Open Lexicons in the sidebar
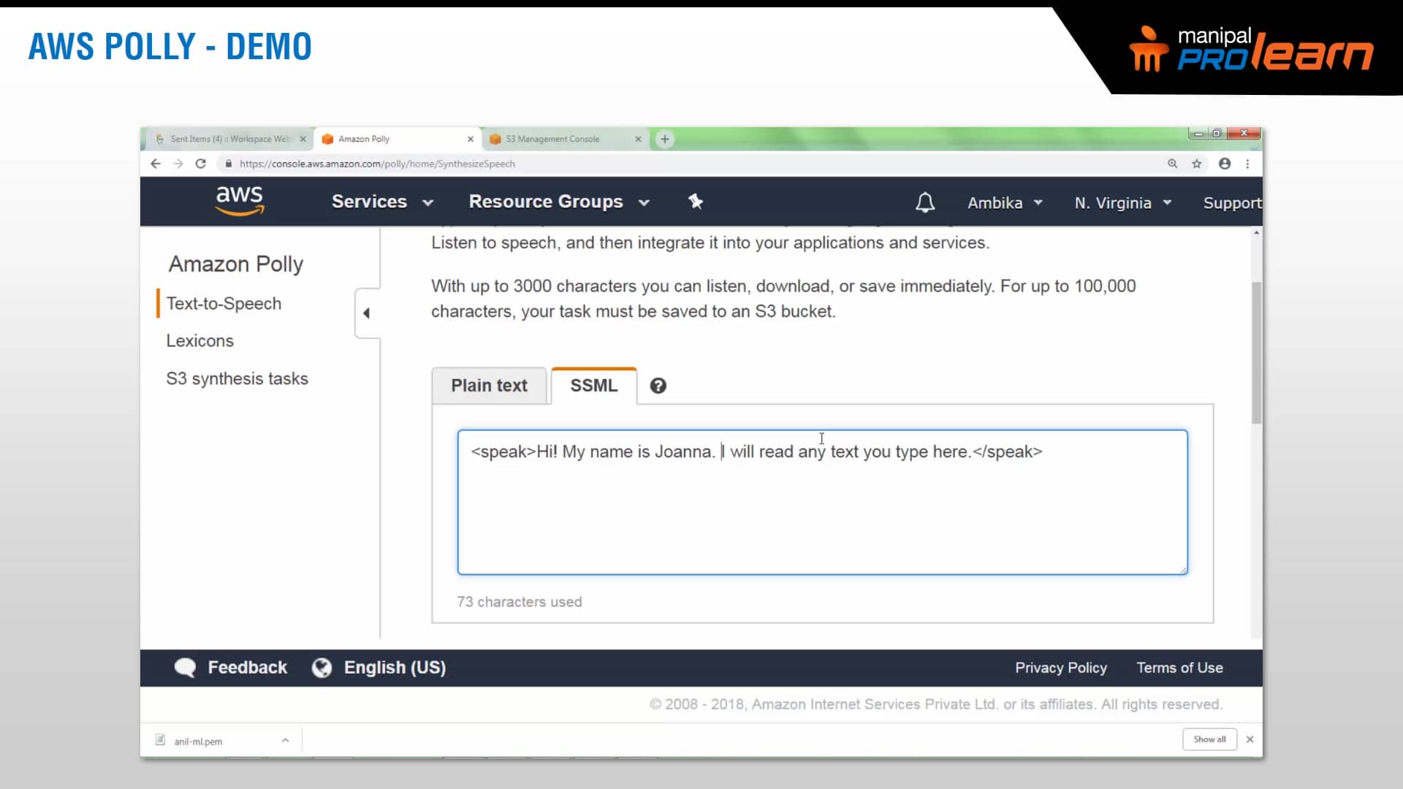Screen dimensions: 1403x789 click(199, 340)
